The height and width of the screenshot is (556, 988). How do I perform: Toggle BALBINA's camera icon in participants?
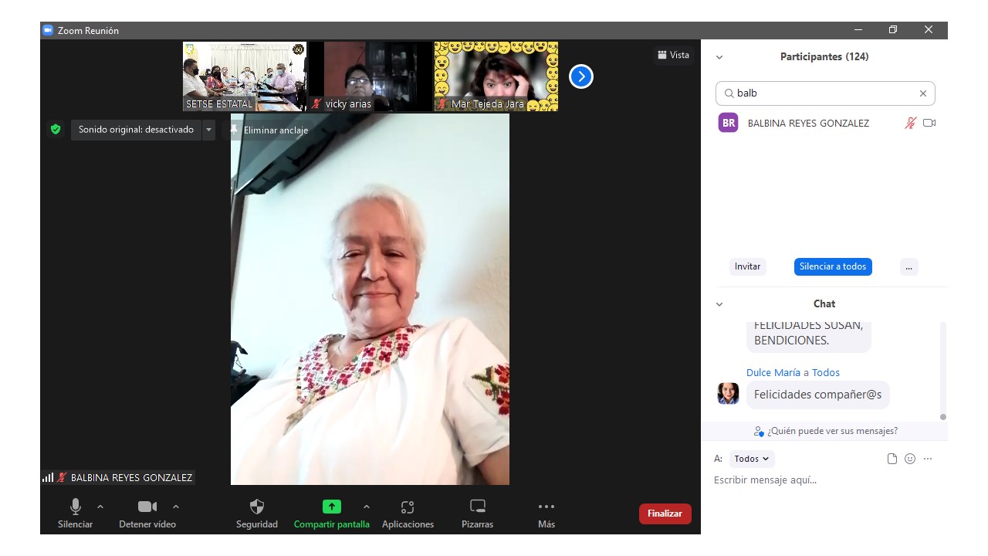pos(929,123)
